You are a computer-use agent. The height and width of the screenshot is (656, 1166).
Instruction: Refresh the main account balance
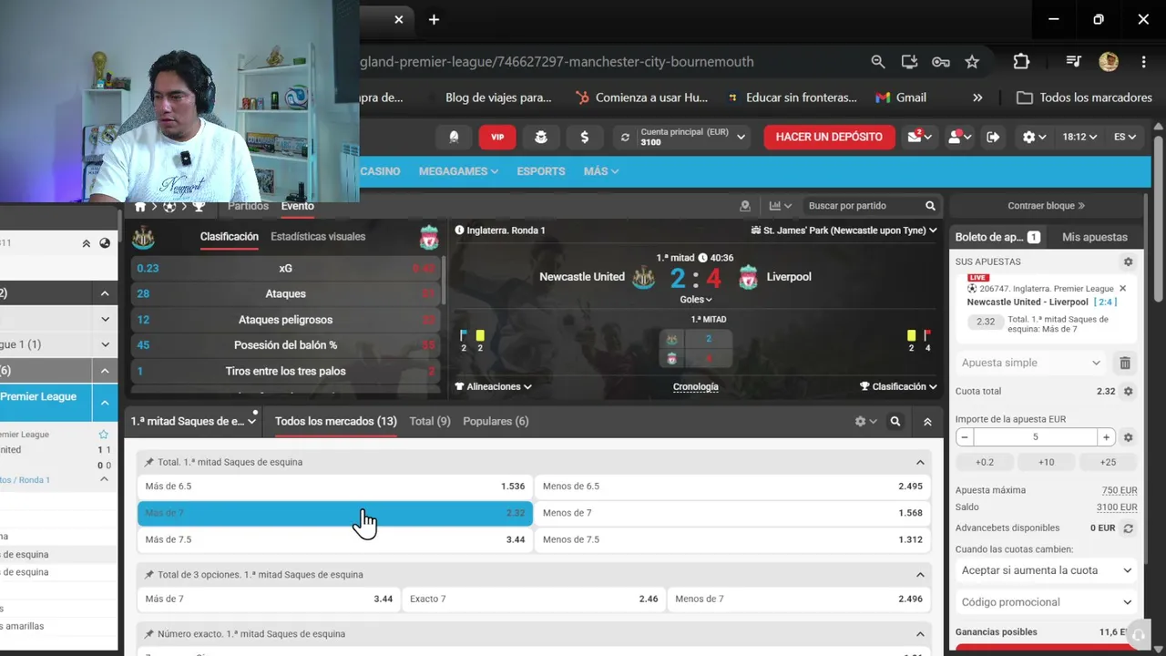tap(625, 138)
